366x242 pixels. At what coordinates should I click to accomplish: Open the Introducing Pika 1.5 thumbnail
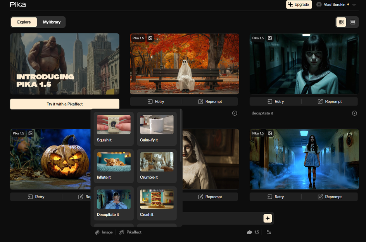click(65, 64)
